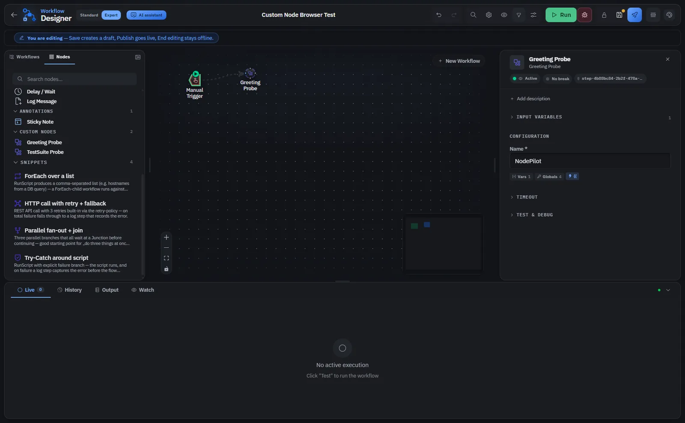The width and height of the screenshot is (685, 423).
Task: Open the Vars 1 picker
Action: (521, 177)
